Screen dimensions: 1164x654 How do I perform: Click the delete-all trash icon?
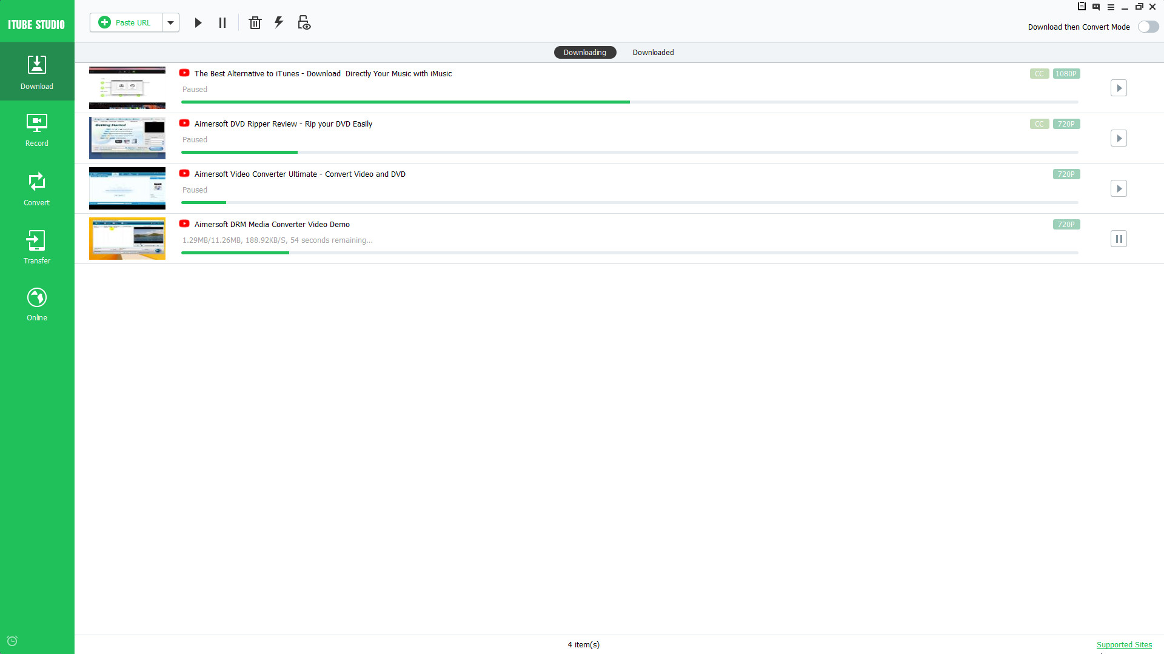pyautogui.click(x=255, y=22)
